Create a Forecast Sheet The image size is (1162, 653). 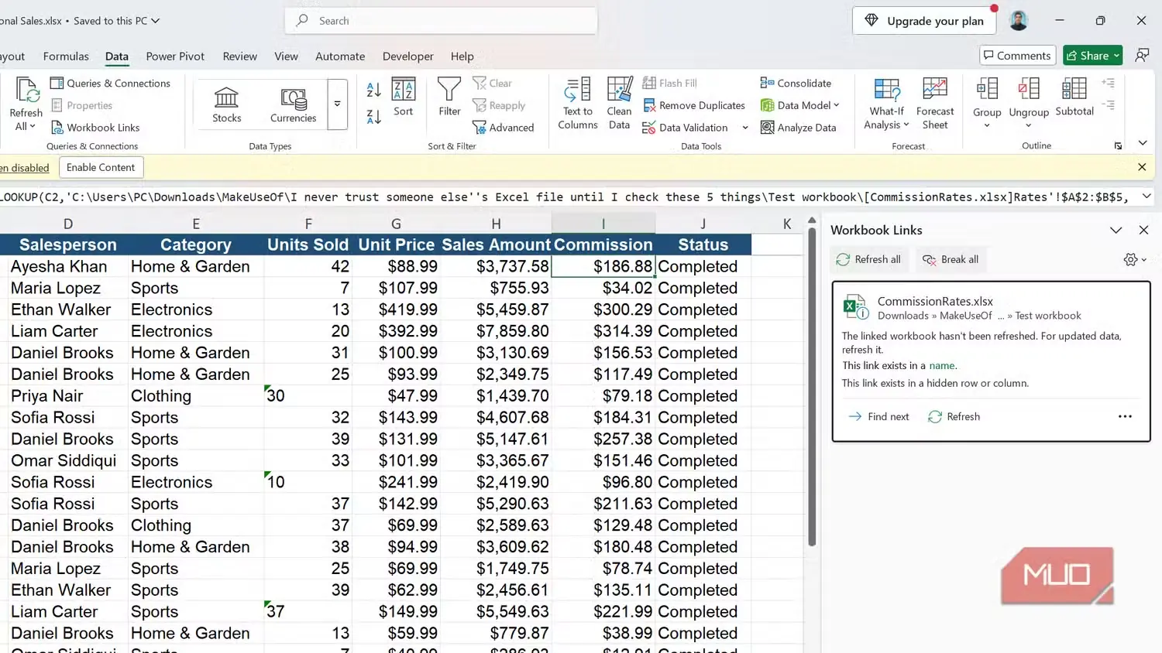tap(935, 104)
